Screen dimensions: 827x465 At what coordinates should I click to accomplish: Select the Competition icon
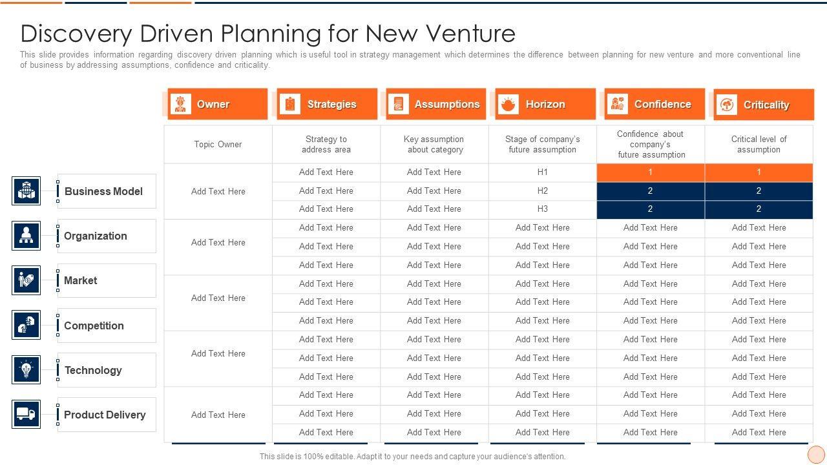coord(26,325)
